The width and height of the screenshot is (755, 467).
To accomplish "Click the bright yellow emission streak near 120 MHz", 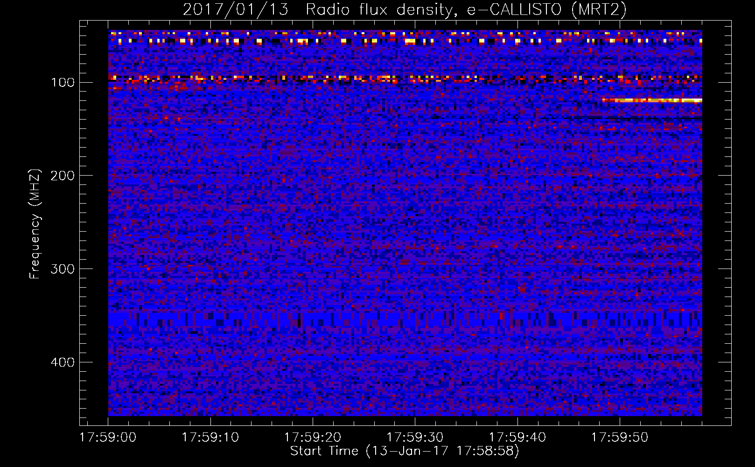I will click(652, 100).
